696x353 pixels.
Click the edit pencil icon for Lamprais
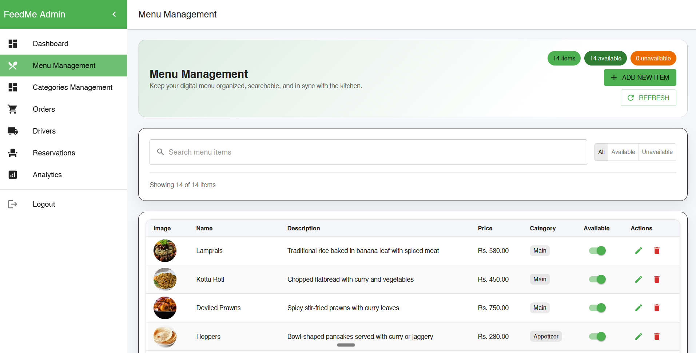[x=639, y=251]
